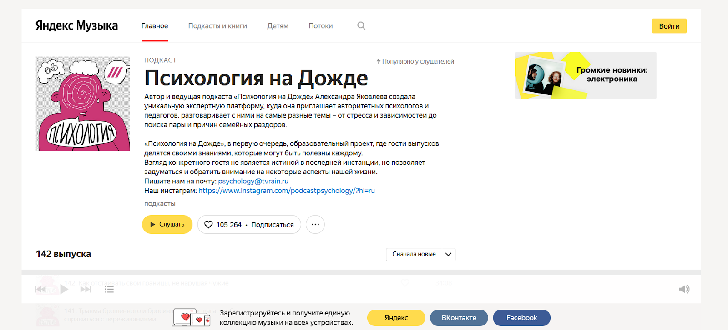Viewport: 728px width, 330px height.
Task: Click the volume speaker icon
Action: pyautogui.click(x=684, y=289)
